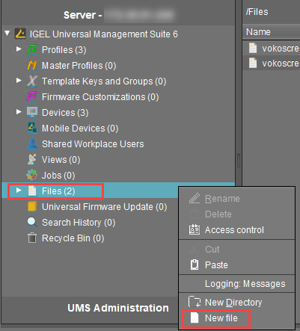Viewport: 300px width, 331px height.
Task: Click the Search History magnifier icon
Action: 32,222
